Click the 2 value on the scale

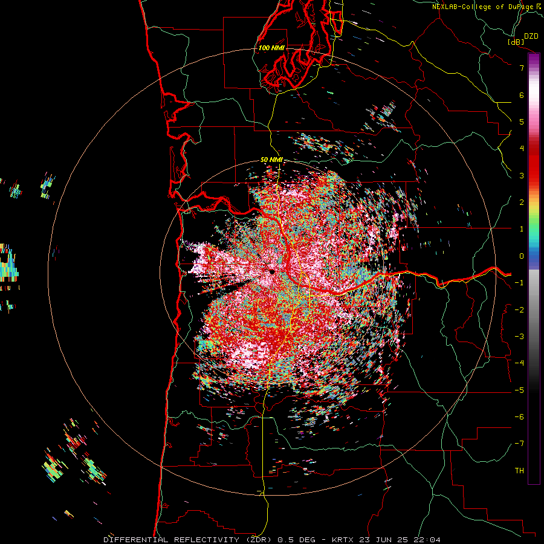(x=522, y=202)
